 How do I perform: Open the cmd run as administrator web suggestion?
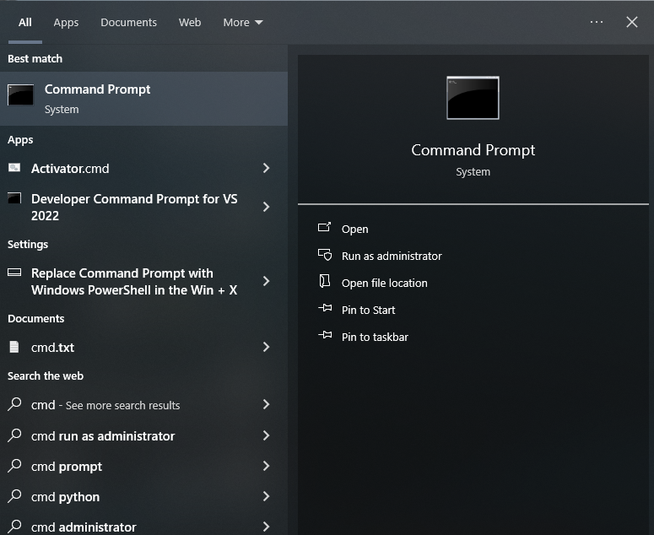click(x=103, y=436)
